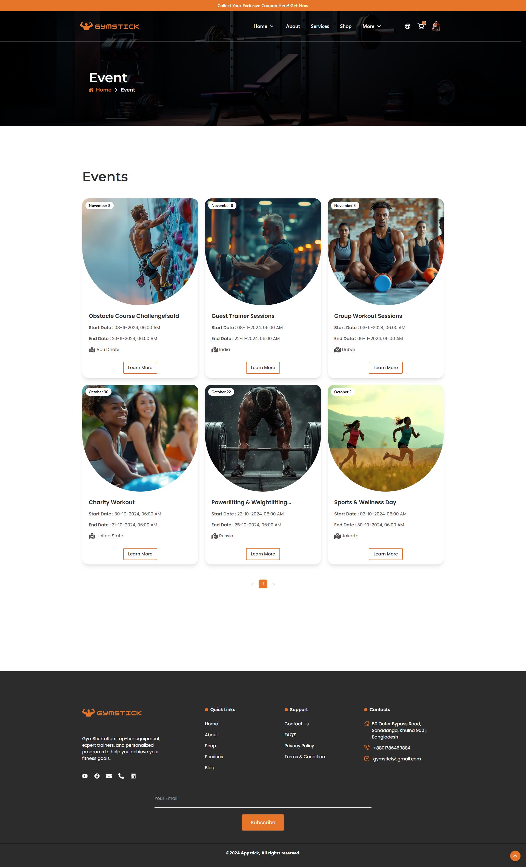The height and width of the screenshot is (867, 526).
Task: Open the Facebook footer icon
Action: tap(97, 776)
